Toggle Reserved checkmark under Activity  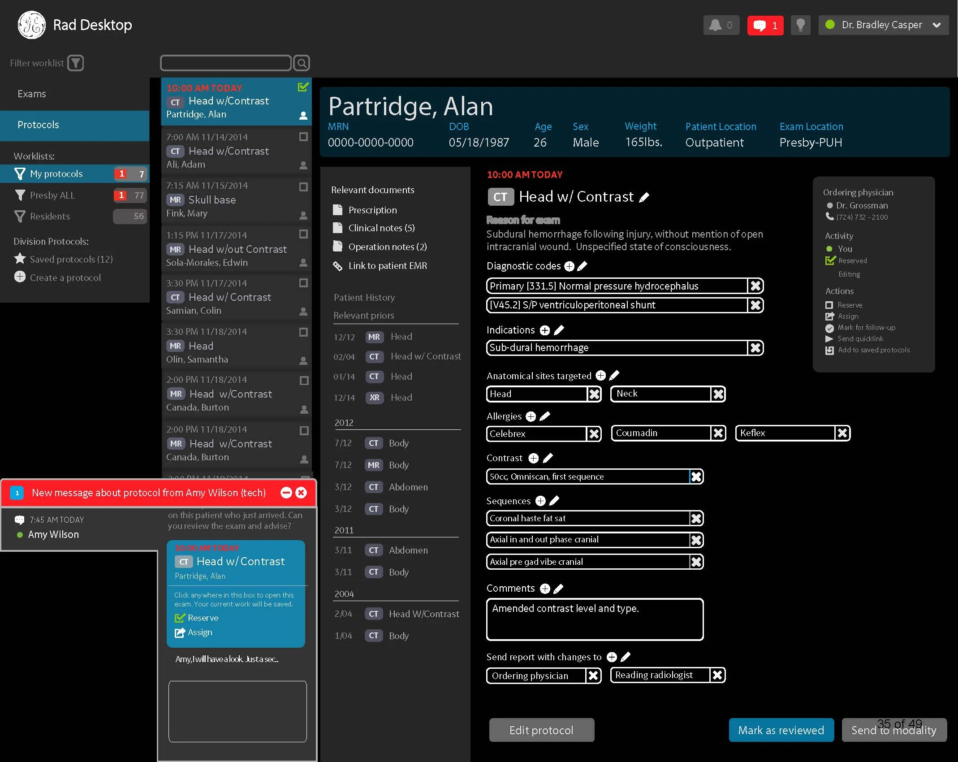830,260
